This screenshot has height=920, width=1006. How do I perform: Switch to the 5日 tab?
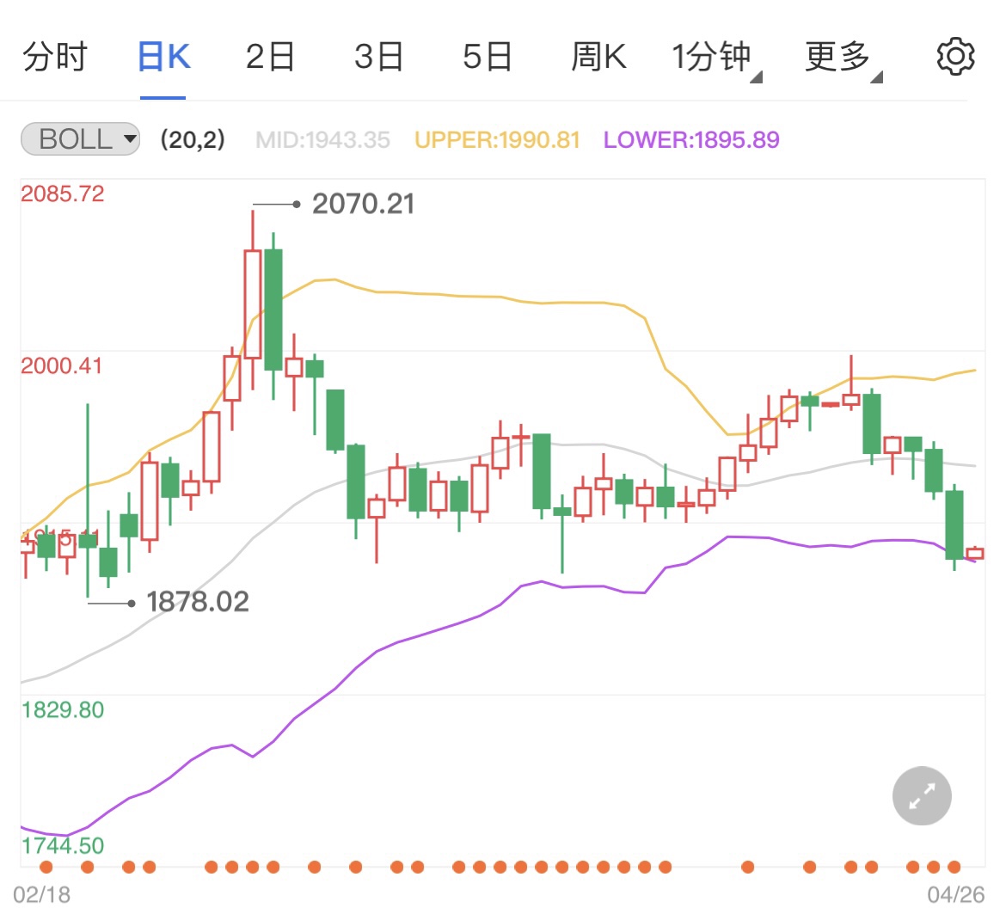[x=487, y=57]
